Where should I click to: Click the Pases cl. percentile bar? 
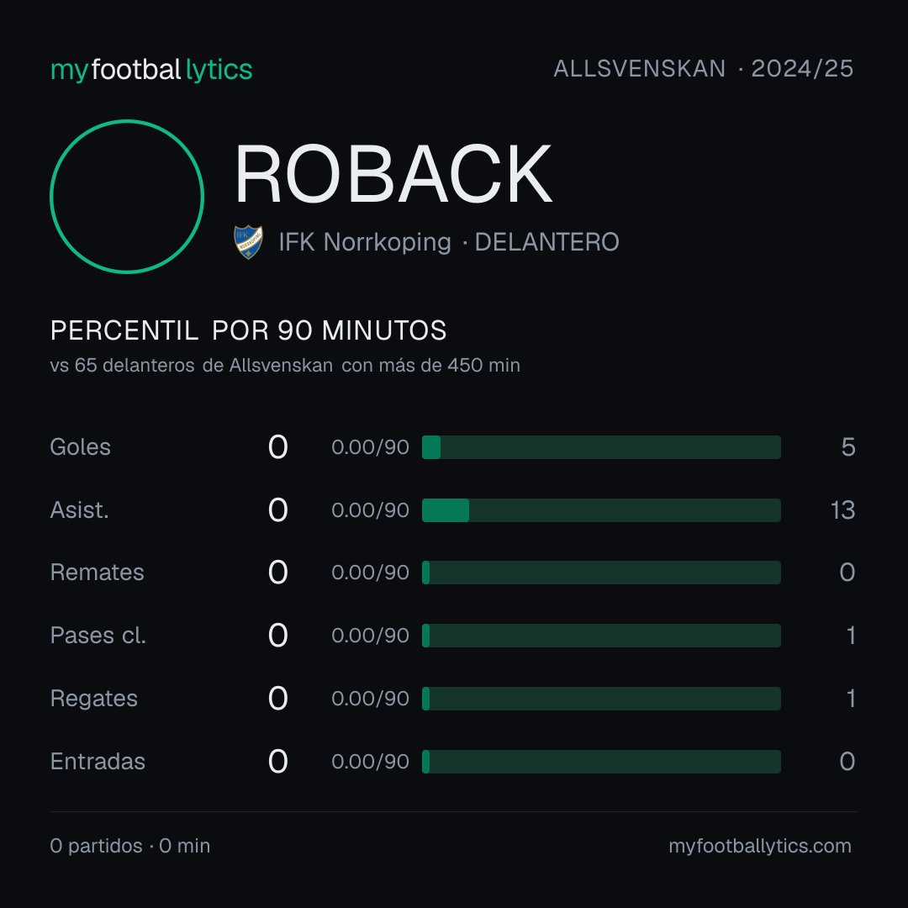tap(601, 636)
